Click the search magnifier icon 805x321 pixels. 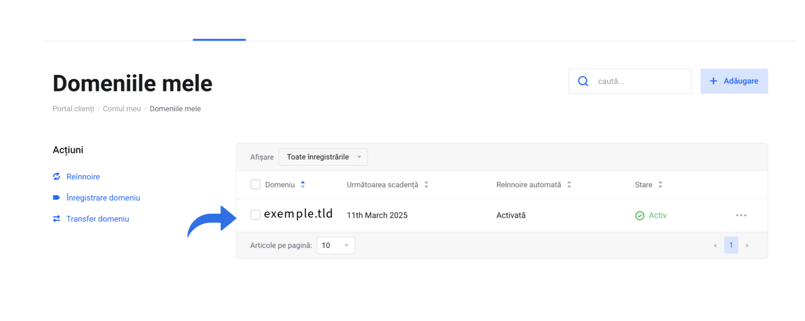[583, 81]
